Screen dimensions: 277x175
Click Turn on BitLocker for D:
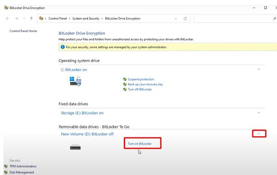[139, 144]
